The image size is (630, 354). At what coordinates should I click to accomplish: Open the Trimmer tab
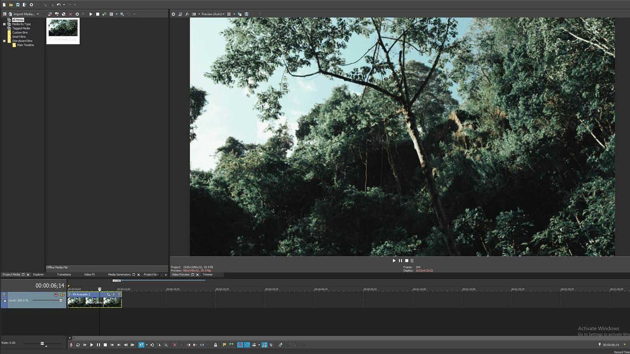click(x=208, y=275)
